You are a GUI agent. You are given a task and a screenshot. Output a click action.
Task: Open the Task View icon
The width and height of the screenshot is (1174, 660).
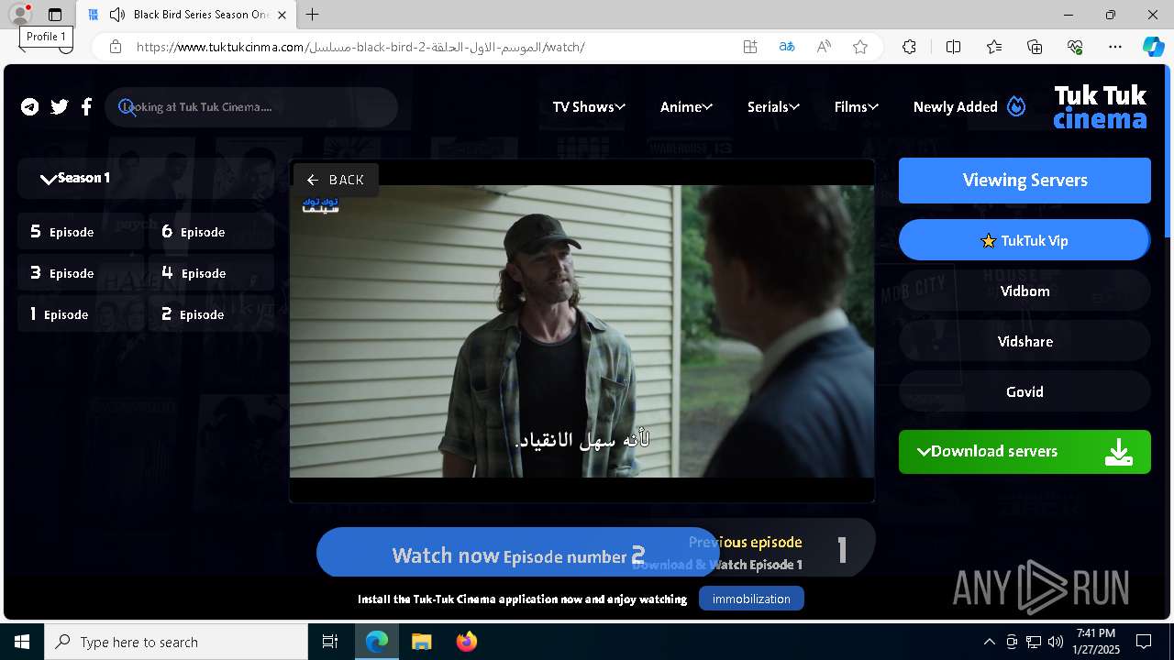point(330,642)
